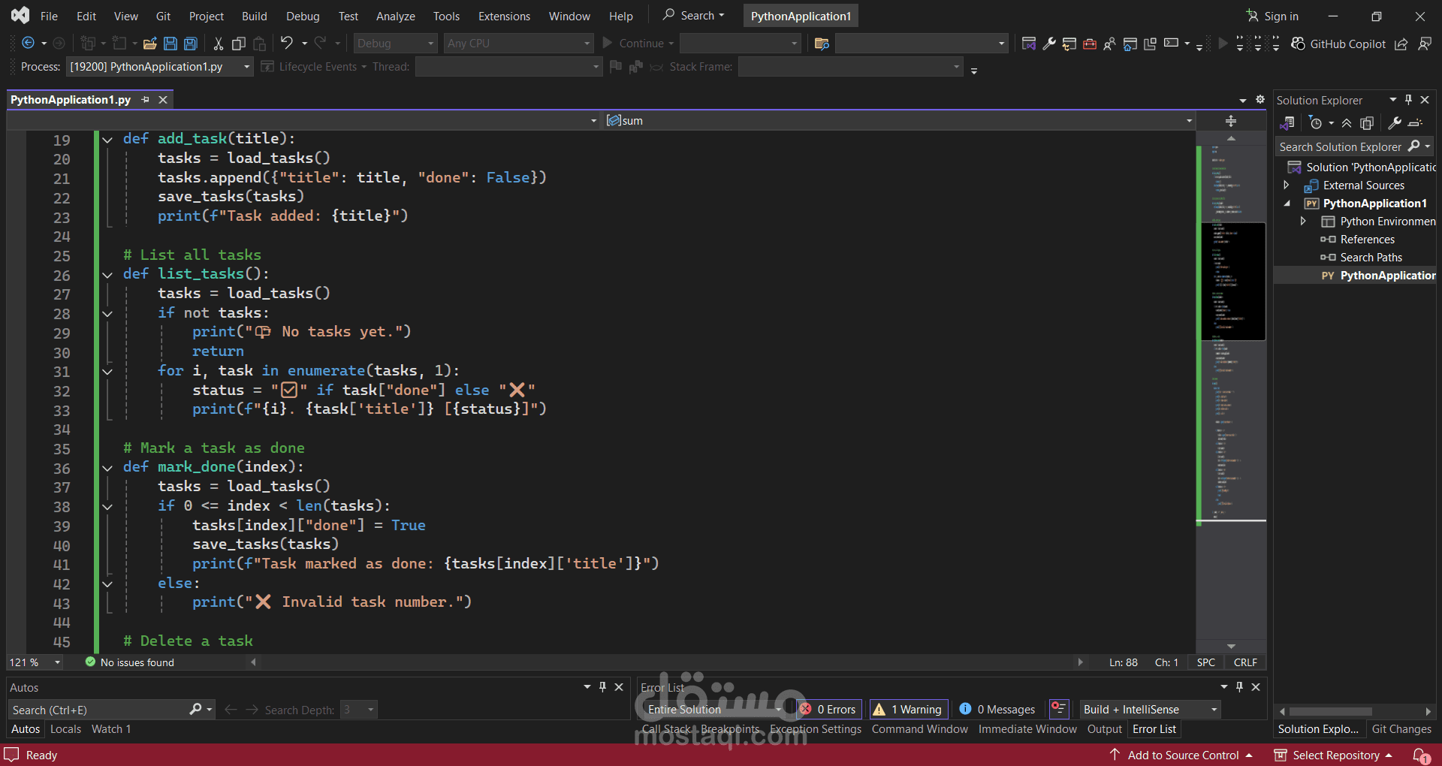Click the Save All toolbar icon
Screen dimensions: 1442x766
click(x=191, y=44)
